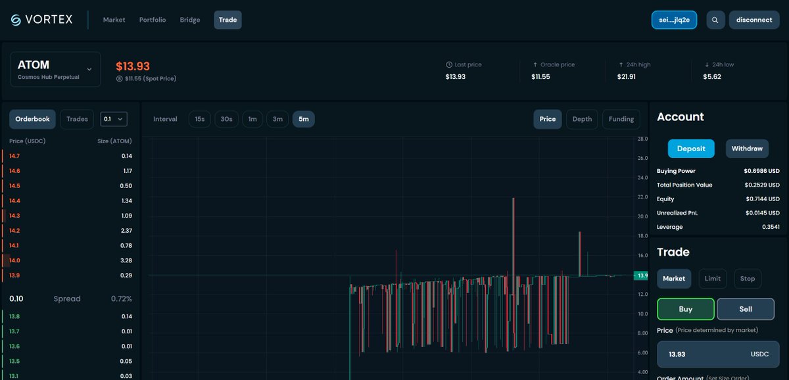Screen dimensions: 789x380
Task: Click the Vortex logo icon
Action: click(x=16, y=20)
